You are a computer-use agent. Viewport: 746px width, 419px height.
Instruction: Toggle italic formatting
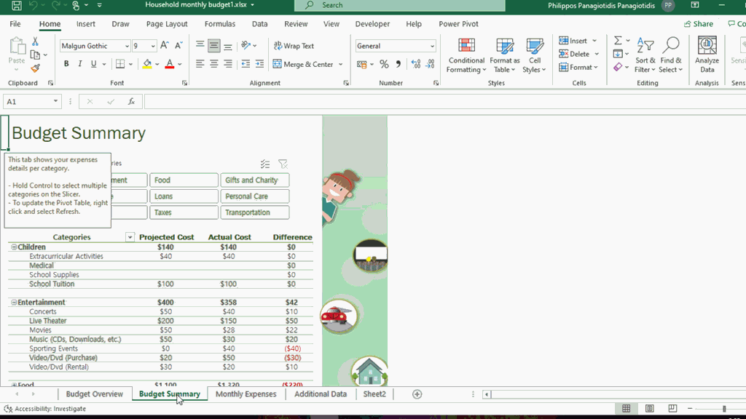[79, 63]
